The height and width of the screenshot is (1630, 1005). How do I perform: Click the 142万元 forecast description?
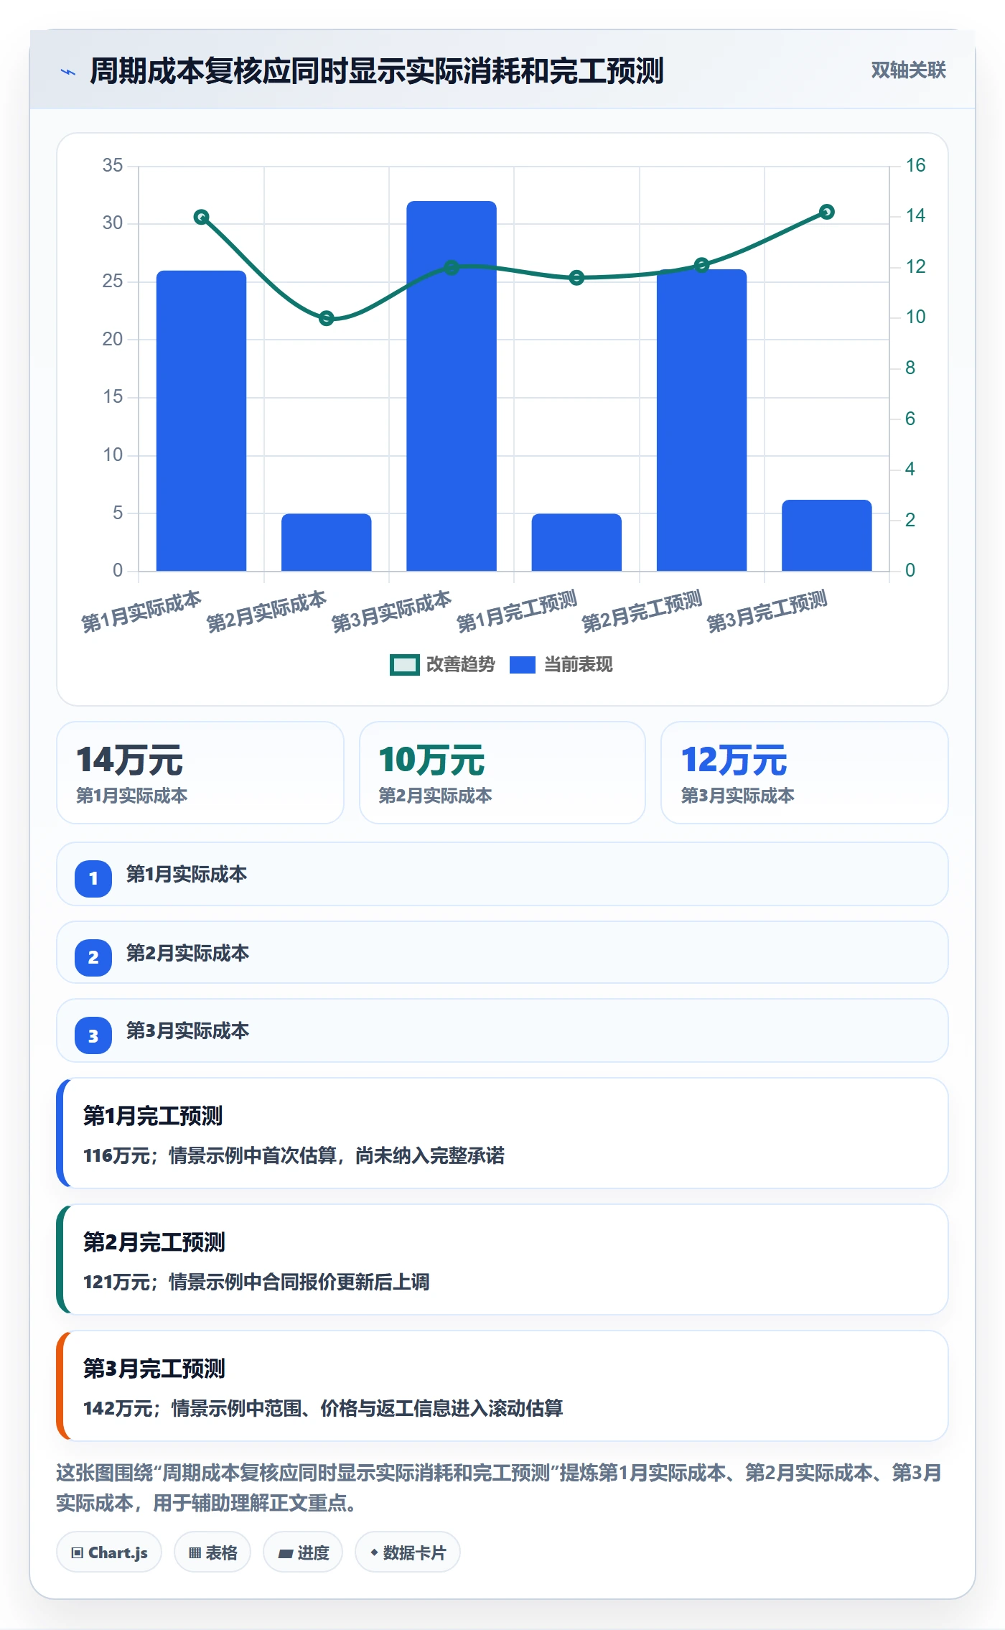click(323, 1408)
